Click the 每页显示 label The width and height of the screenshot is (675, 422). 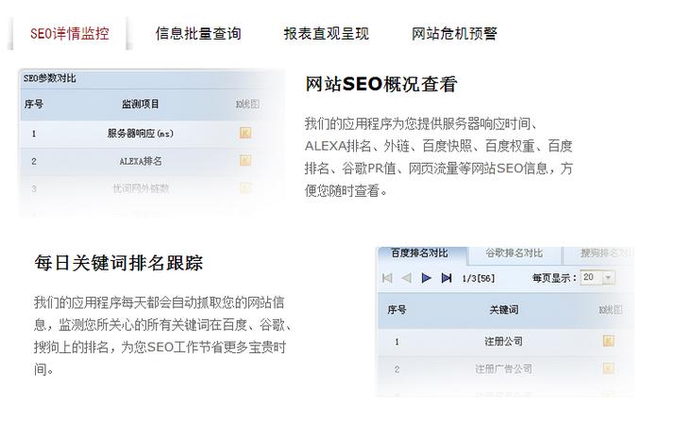click(554, 278)
